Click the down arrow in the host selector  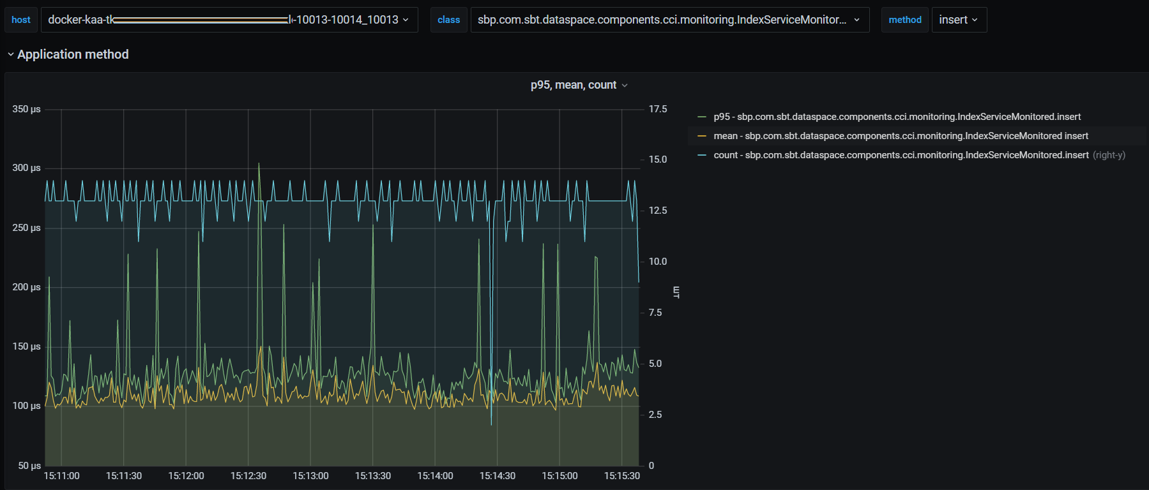406,20
